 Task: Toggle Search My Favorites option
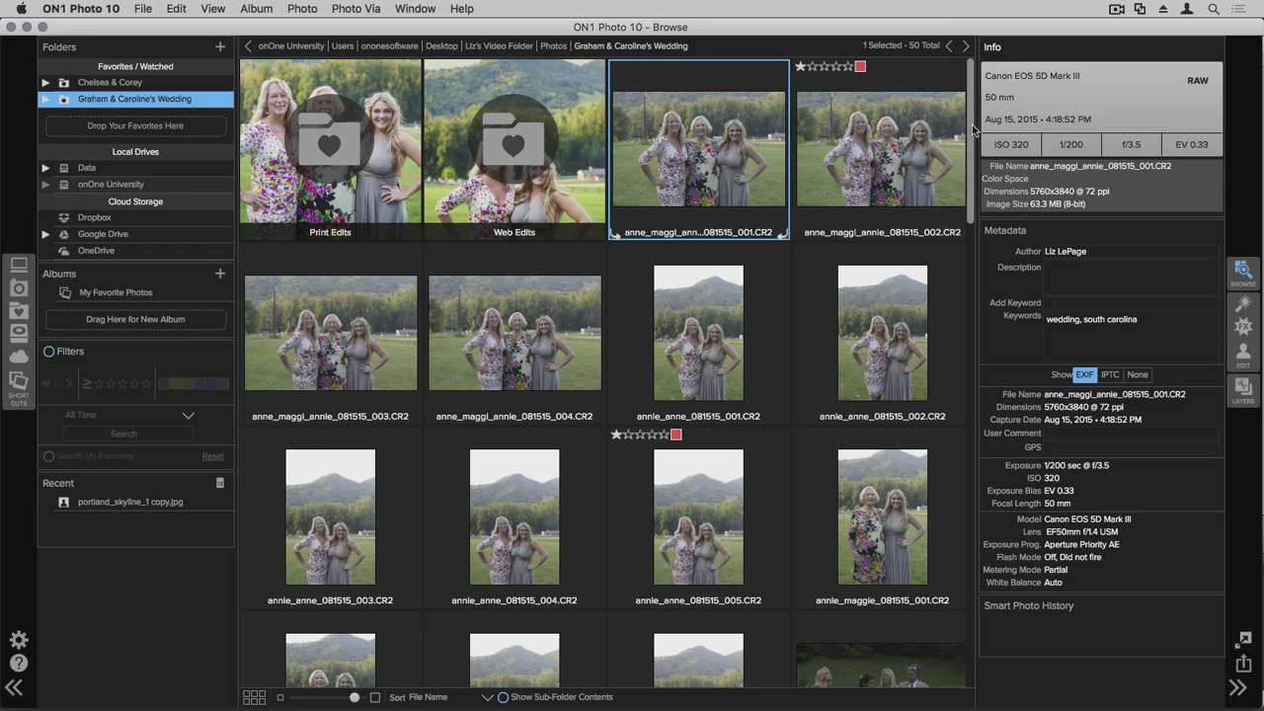48,456
